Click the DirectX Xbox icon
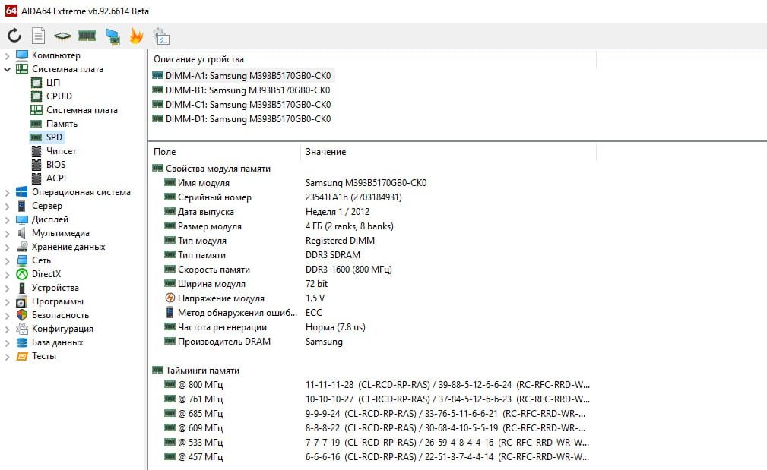The width and height of the screenshot is (767, 470). coord(22,274)
